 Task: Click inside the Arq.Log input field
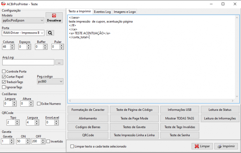[28, 62]
